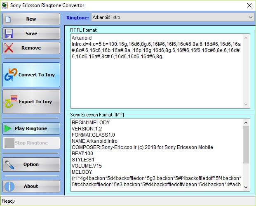Click the green play triangle icon
256x206 pixels.
[x=8, y=128]
